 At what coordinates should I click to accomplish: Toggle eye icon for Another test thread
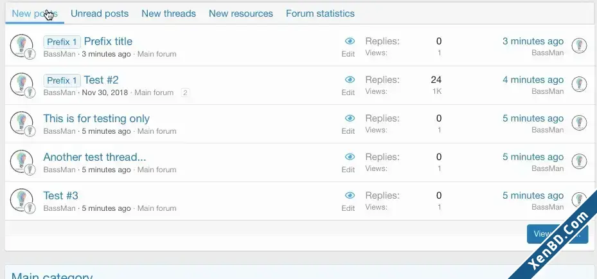click(x=350, y=157)
